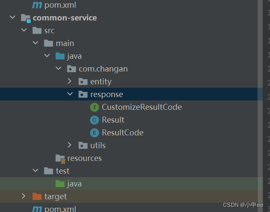Collapse the common-service module node
This screenshot has width=270, height=212.
pos(12,18)
